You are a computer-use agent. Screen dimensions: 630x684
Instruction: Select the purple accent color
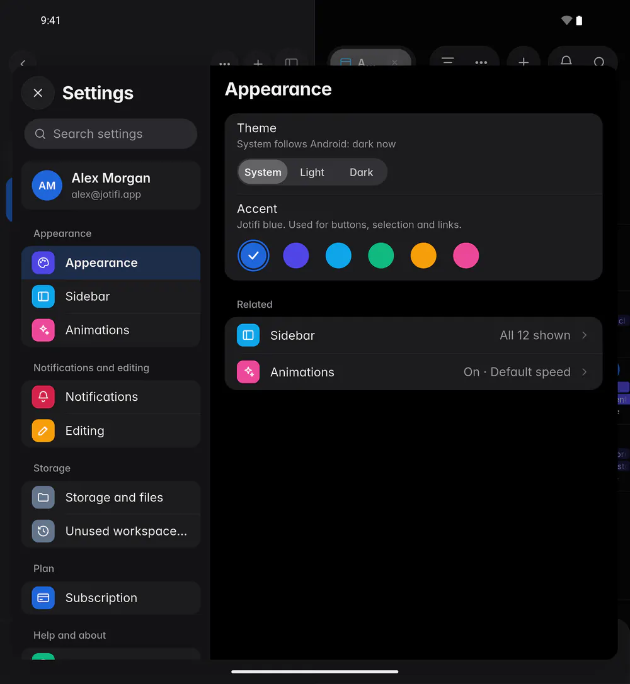point(295,255)
